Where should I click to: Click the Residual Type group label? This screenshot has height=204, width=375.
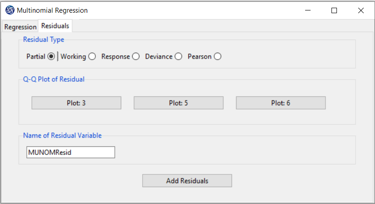(x=44, y=40)
